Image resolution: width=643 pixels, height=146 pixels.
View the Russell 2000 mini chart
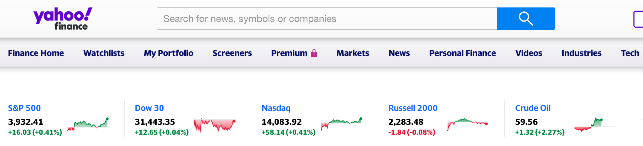point(468,124)
